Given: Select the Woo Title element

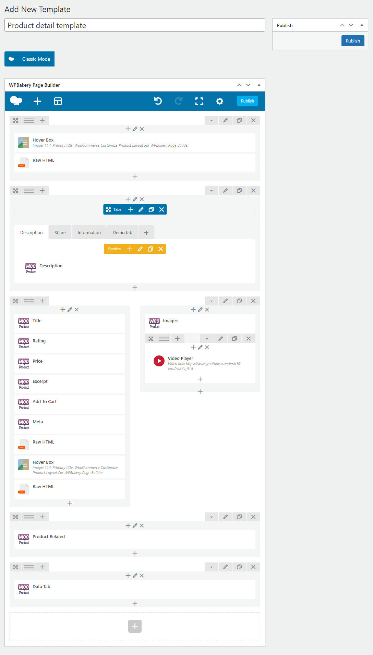Looking at the screenshot, I should pyautogui.click(x=70, y=323).
